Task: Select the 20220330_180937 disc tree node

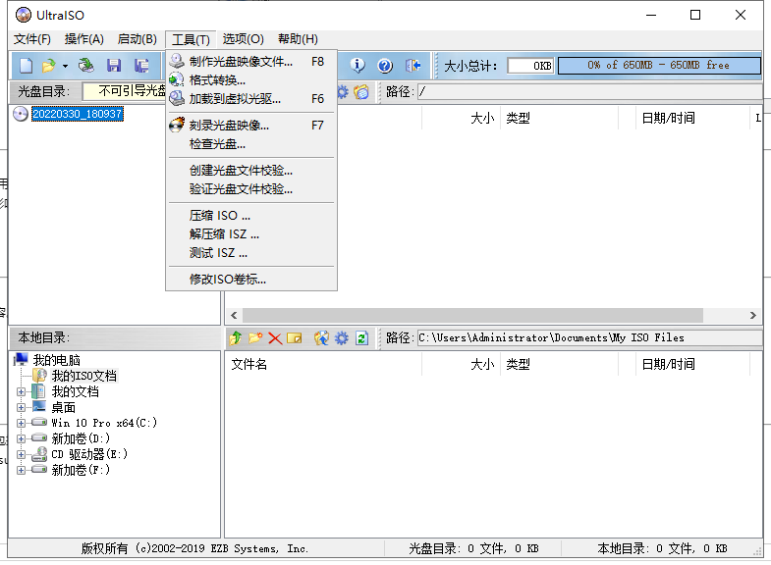Action: click(x=78, y=114)
